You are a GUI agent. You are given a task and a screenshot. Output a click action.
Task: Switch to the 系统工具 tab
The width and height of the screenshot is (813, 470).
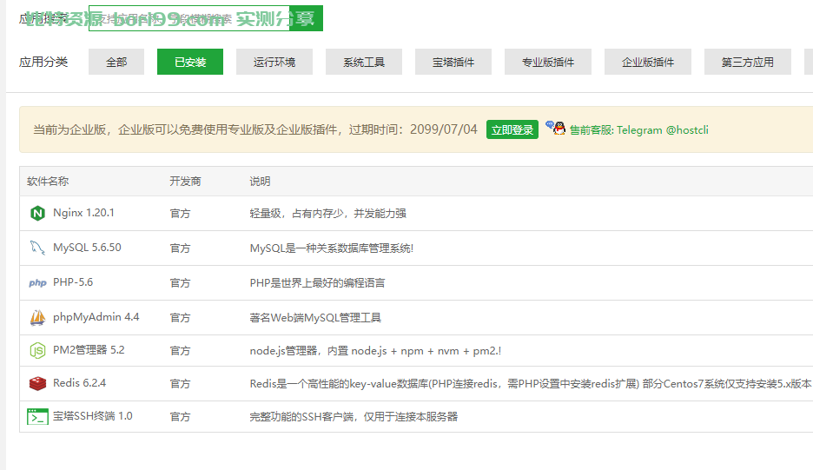(x=364, y=62)
